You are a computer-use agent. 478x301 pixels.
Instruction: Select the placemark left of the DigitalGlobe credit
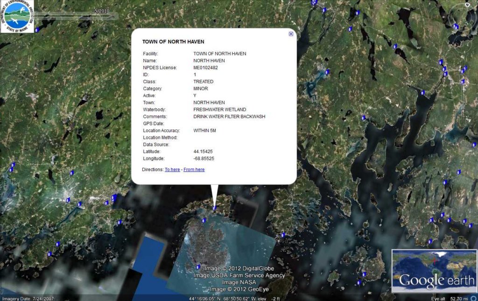coord(198,267)
